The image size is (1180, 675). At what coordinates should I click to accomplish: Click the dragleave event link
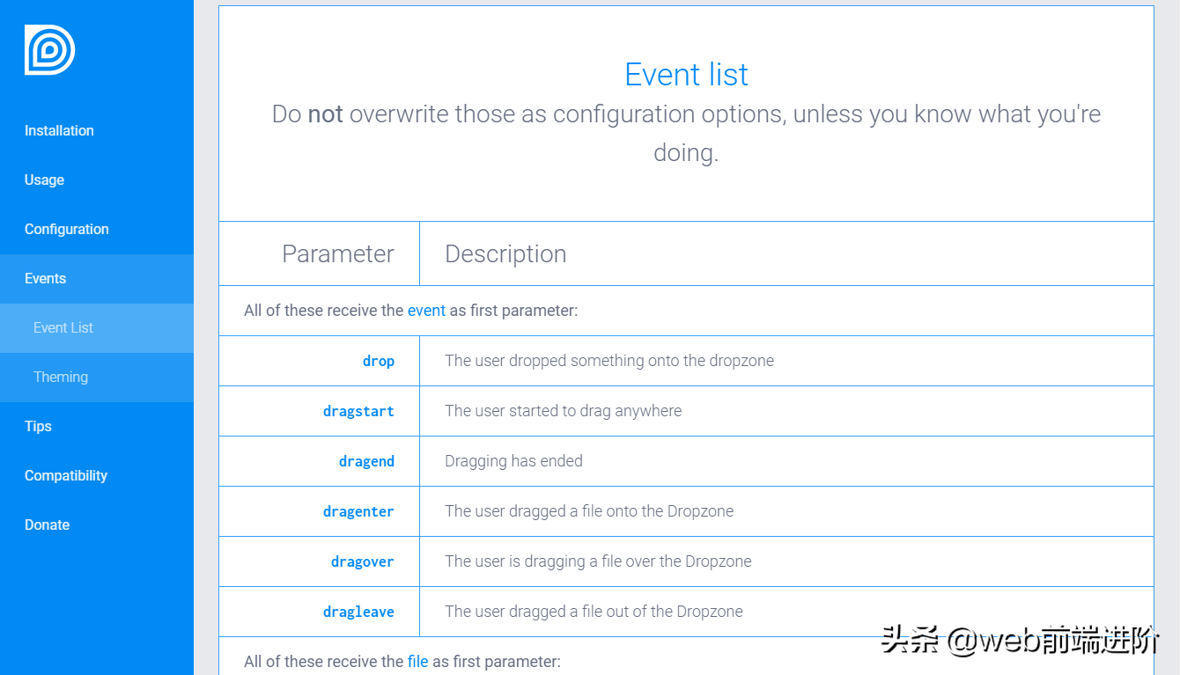358,611
